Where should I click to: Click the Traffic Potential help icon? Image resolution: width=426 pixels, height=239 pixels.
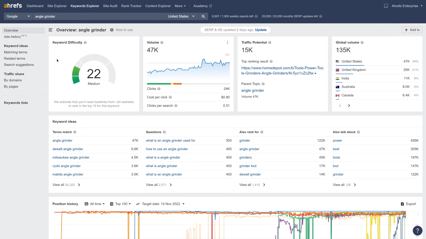click(270, 43)
